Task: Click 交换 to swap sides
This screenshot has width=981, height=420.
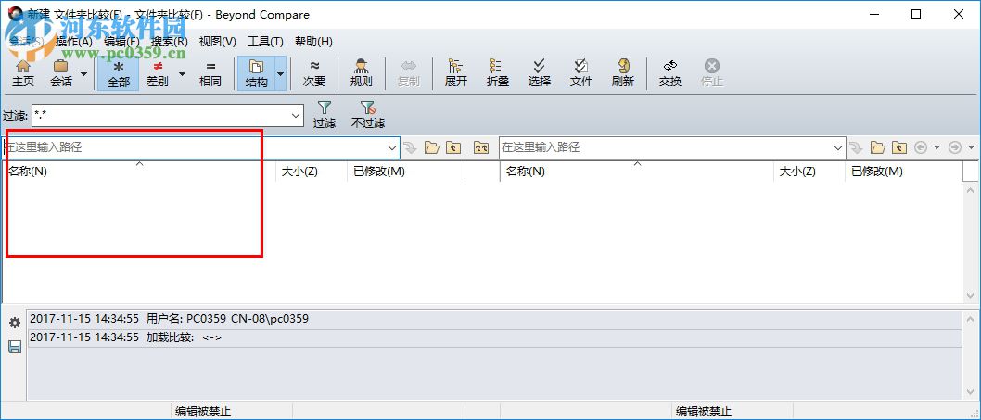Action: point(670,73)
